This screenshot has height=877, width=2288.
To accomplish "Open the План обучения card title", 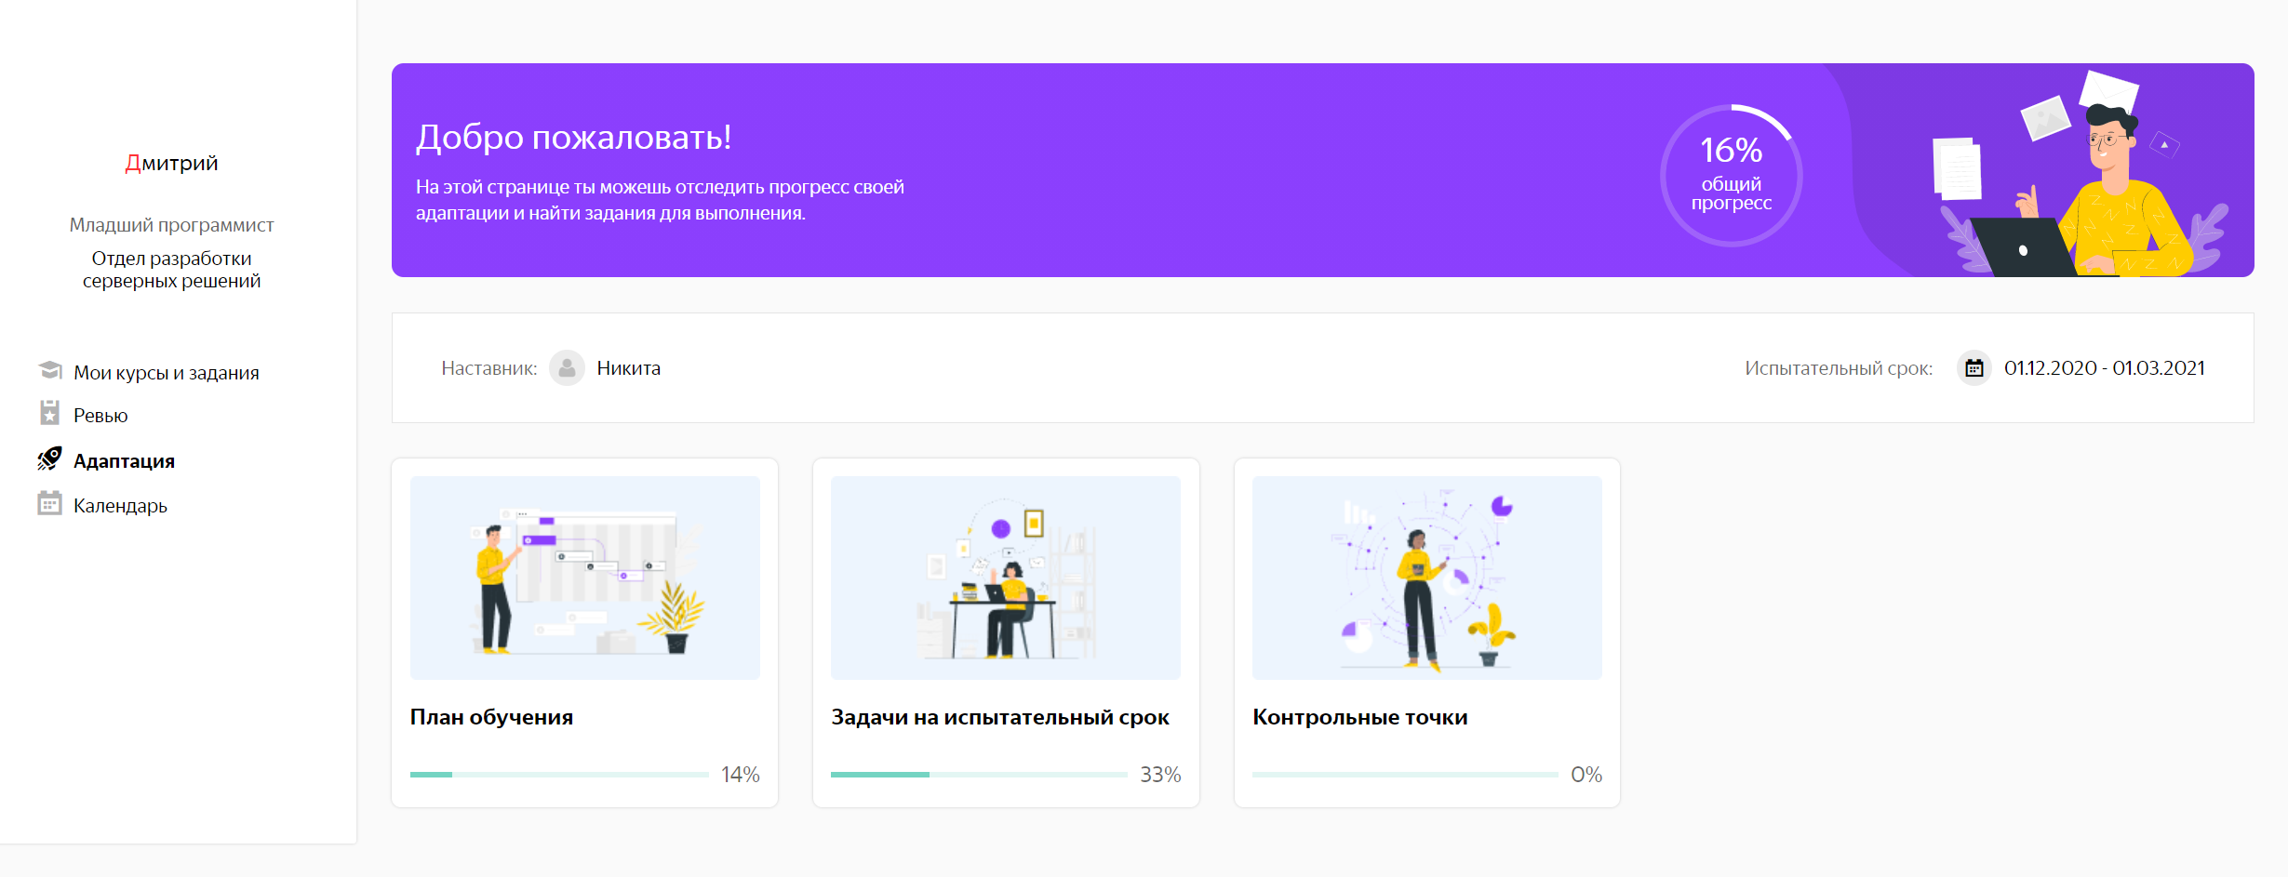I will click(491, 717).
